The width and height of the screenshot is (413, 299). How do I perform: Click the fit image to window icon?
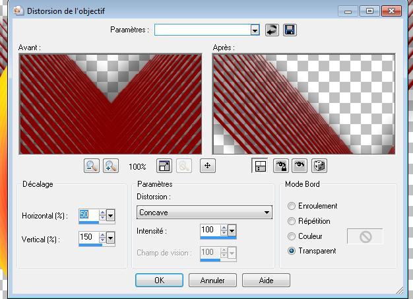click(164, 166)
